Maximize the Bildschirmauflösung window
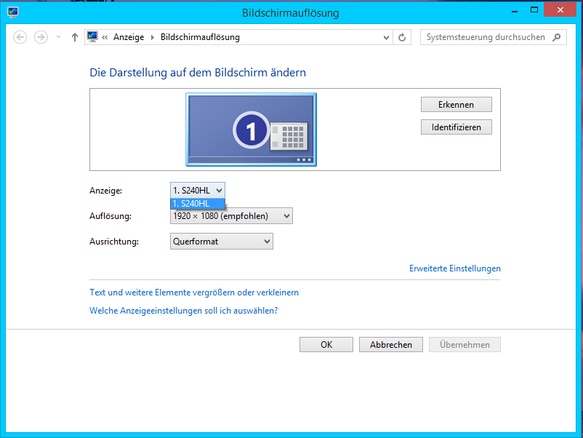Image resolution: width=583 pixels, height=438 pixels. coord(534,10)
